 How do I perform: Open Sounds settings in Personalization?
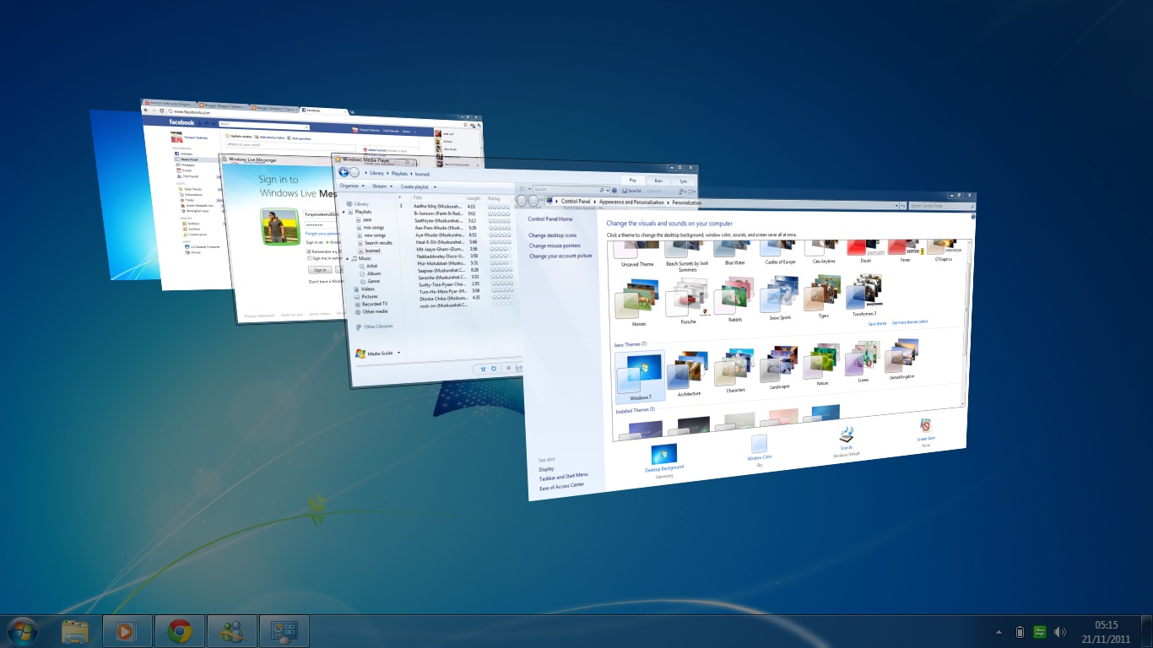(x=846, y=438)
